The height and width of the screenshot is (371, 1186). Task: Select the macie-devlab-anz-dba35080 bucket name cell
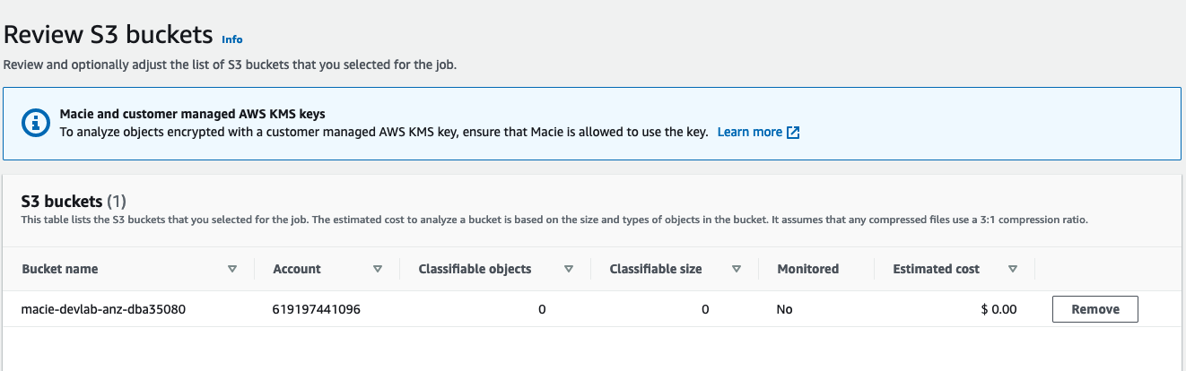[x=104, y=309]
